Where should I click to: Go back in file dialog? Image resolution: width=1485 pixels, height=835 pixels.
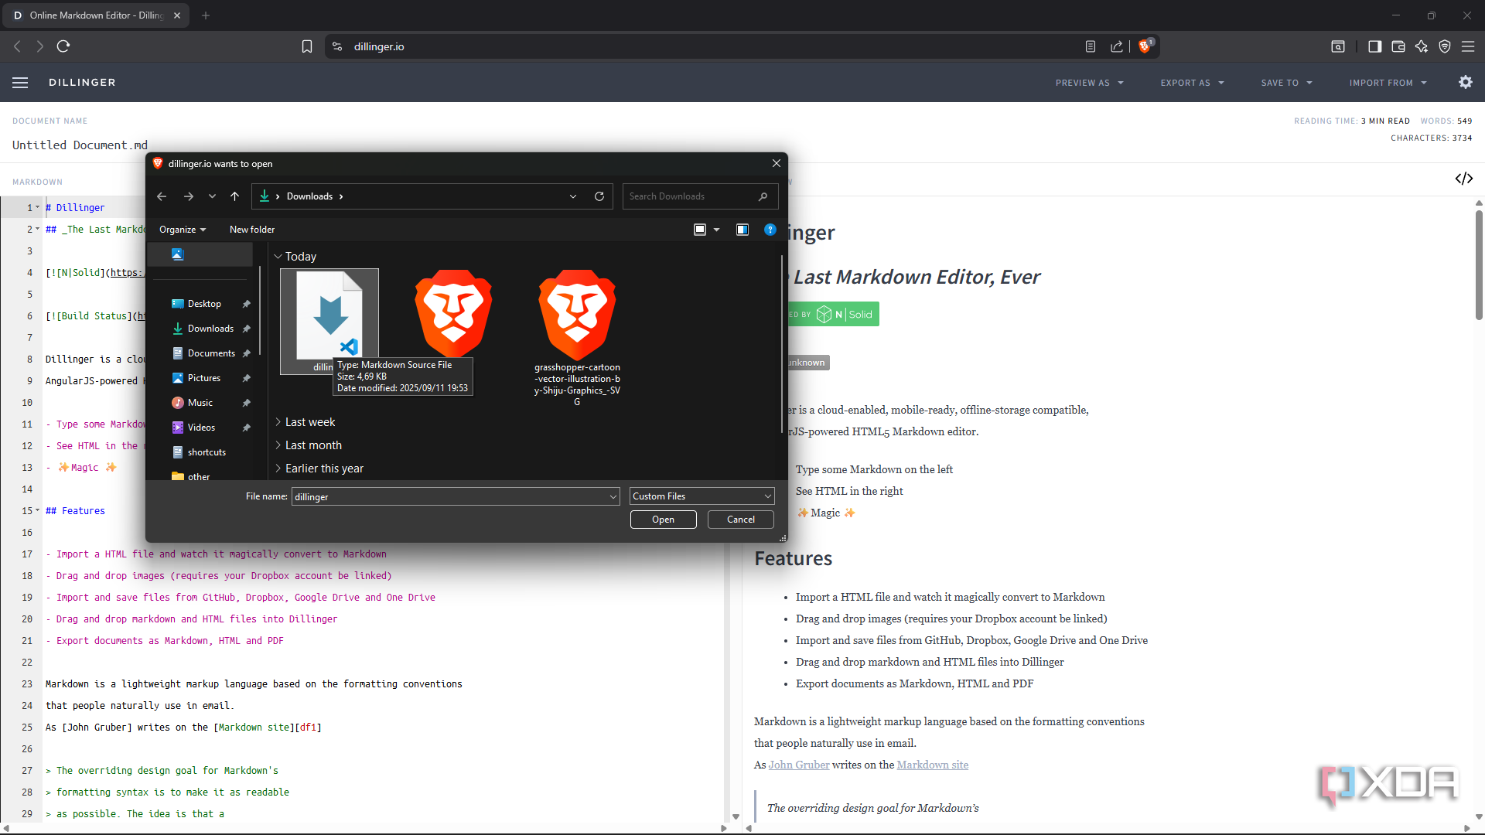pos(162,196)
